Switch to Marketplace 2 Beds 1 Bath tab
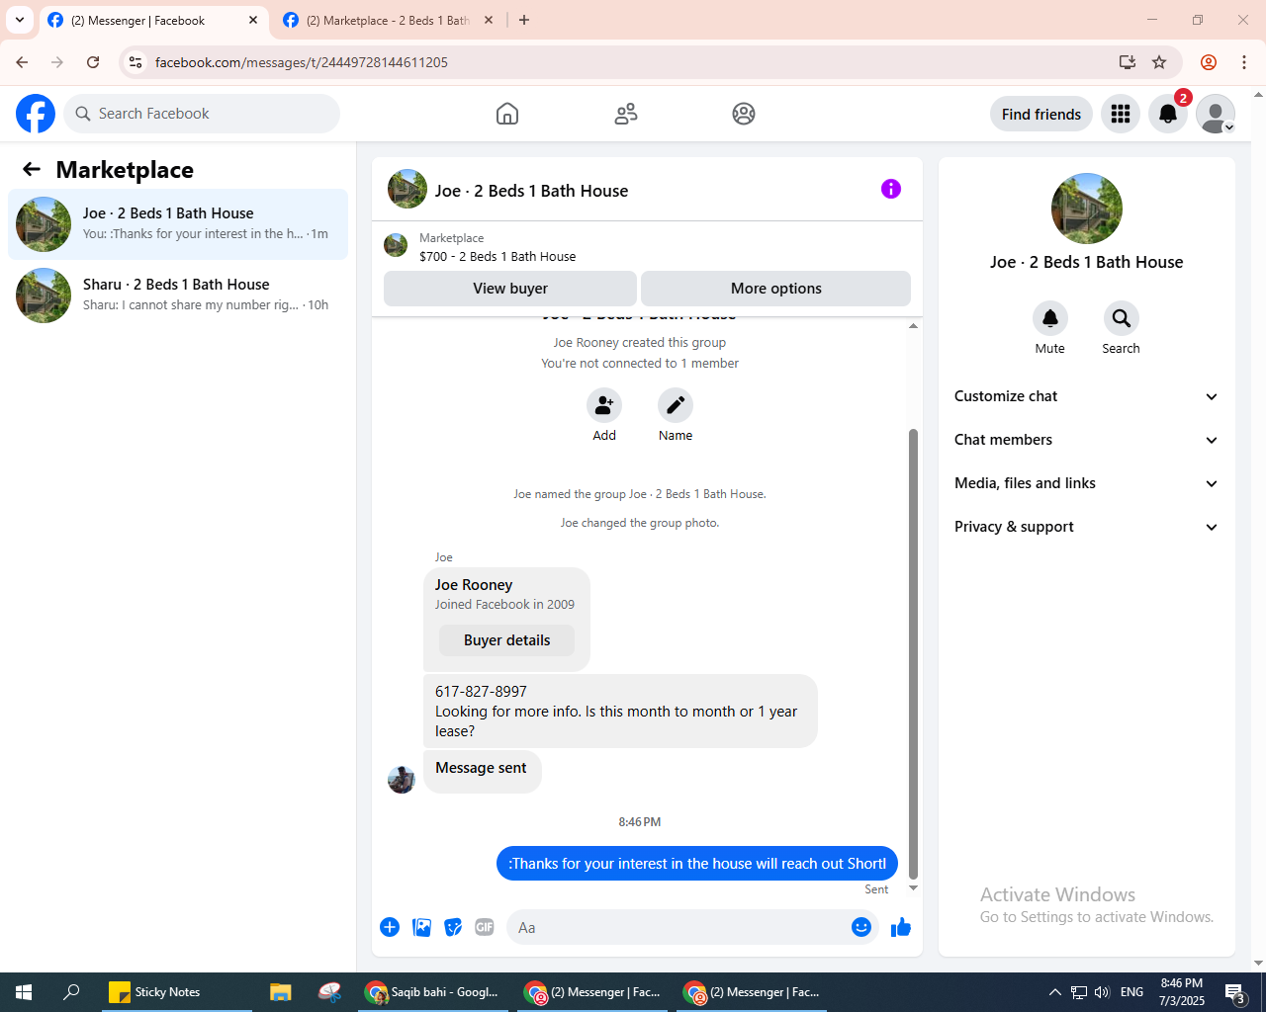This screenshot has height=1012, width=1266. click(388, 21)
